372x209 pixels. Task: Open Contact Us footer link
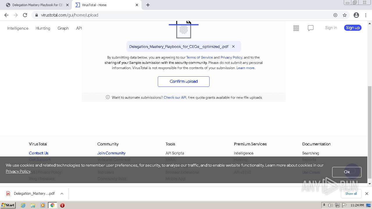click(x=39, y=153)
